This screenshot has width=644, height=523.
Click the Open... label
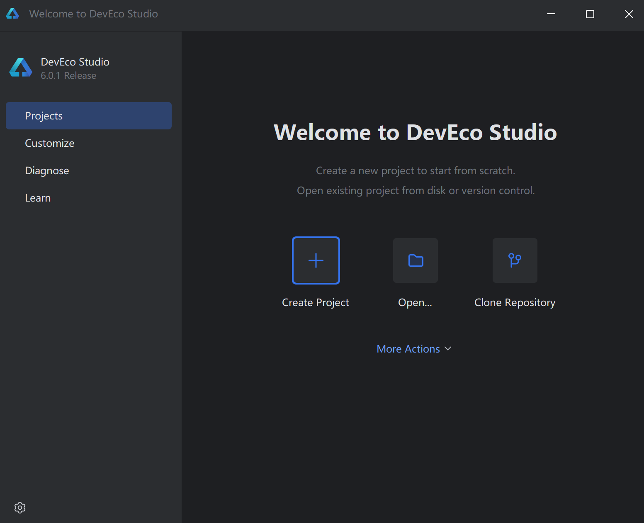point(415,303)
